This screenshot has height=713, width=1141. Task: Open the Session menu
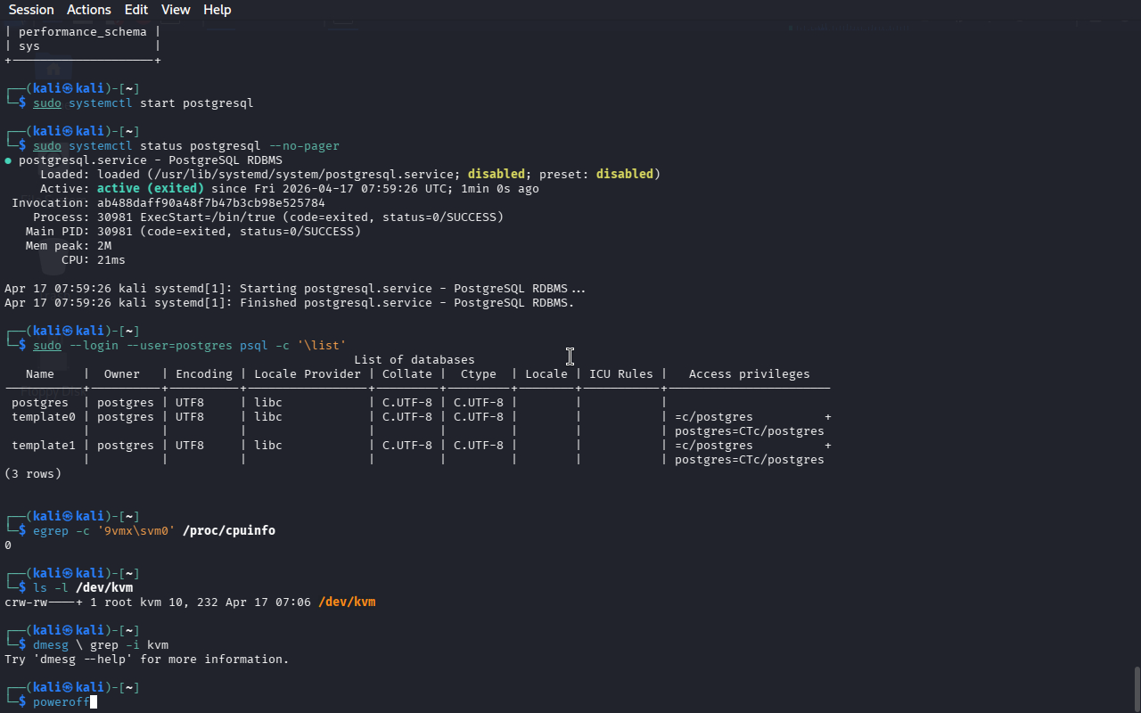31,10
